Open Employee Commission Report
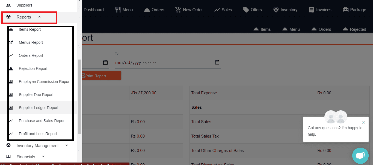Image resolution: width=373 pixels, height=165 pixels. 45,82
